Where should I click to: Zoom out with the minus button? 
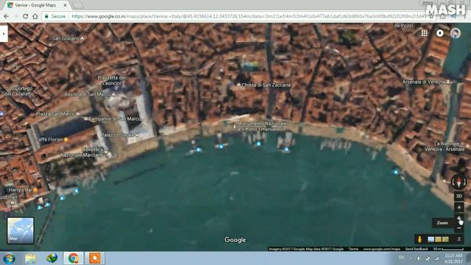[x=459, y=228]
